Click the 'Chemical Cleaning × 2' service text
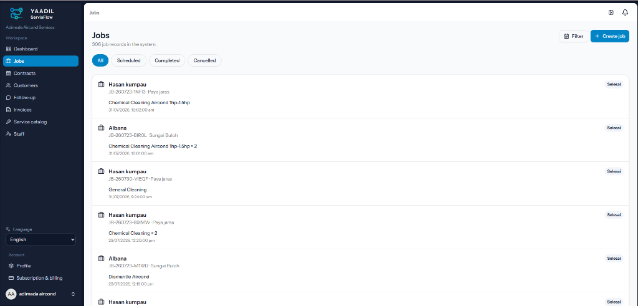This screenshot has height=306, width=638. coord(133,233)
